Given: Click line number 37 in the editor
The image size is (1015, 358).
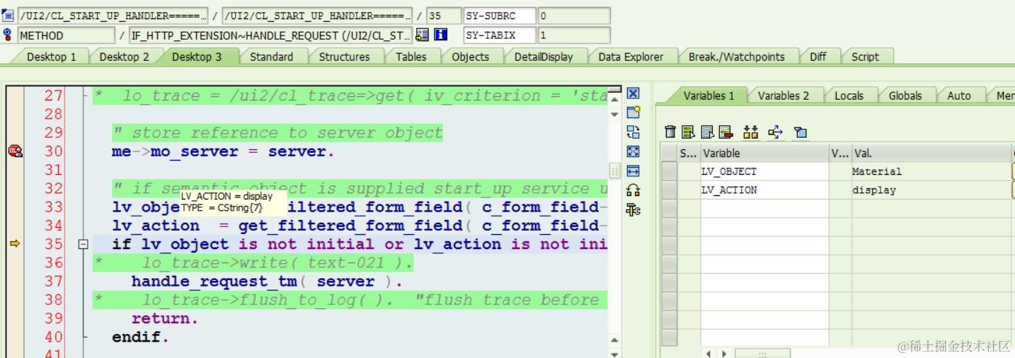Looking at the screenshot, I should tap(54, 282).
